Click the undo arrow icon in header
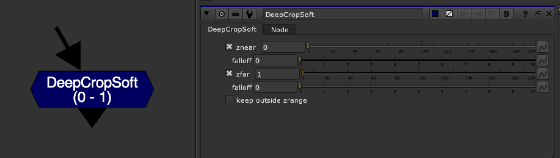 [x=464, y=14]
